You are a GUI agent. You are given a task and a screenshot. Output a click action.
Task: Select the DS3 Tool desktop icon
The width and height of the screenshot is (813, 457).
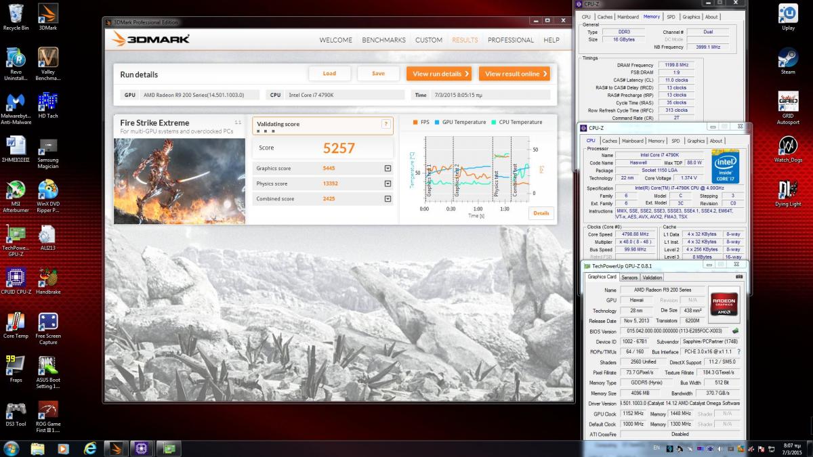(x=16, y=414)
